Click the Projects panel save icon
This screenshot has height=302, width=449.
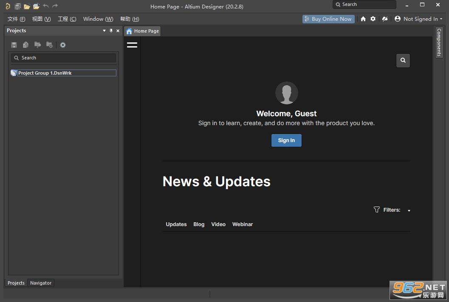coord(14,45)
